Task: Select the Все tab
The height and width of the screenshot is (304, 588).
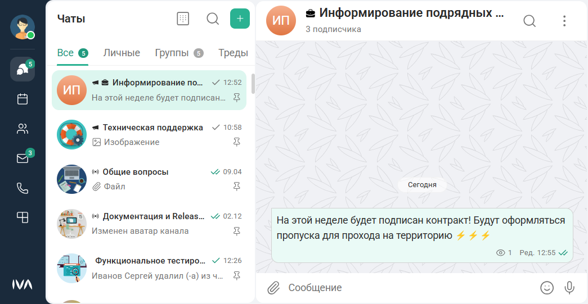Action: click(x=73, y=53)
